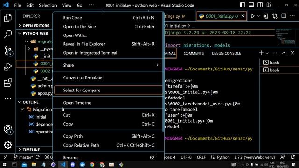Choose Reveal in File Explorer
The image size is (299, 168).
click(108, 44)
